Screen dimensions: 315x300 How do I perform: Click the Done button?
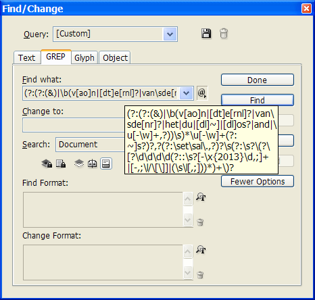click(258, 80)
